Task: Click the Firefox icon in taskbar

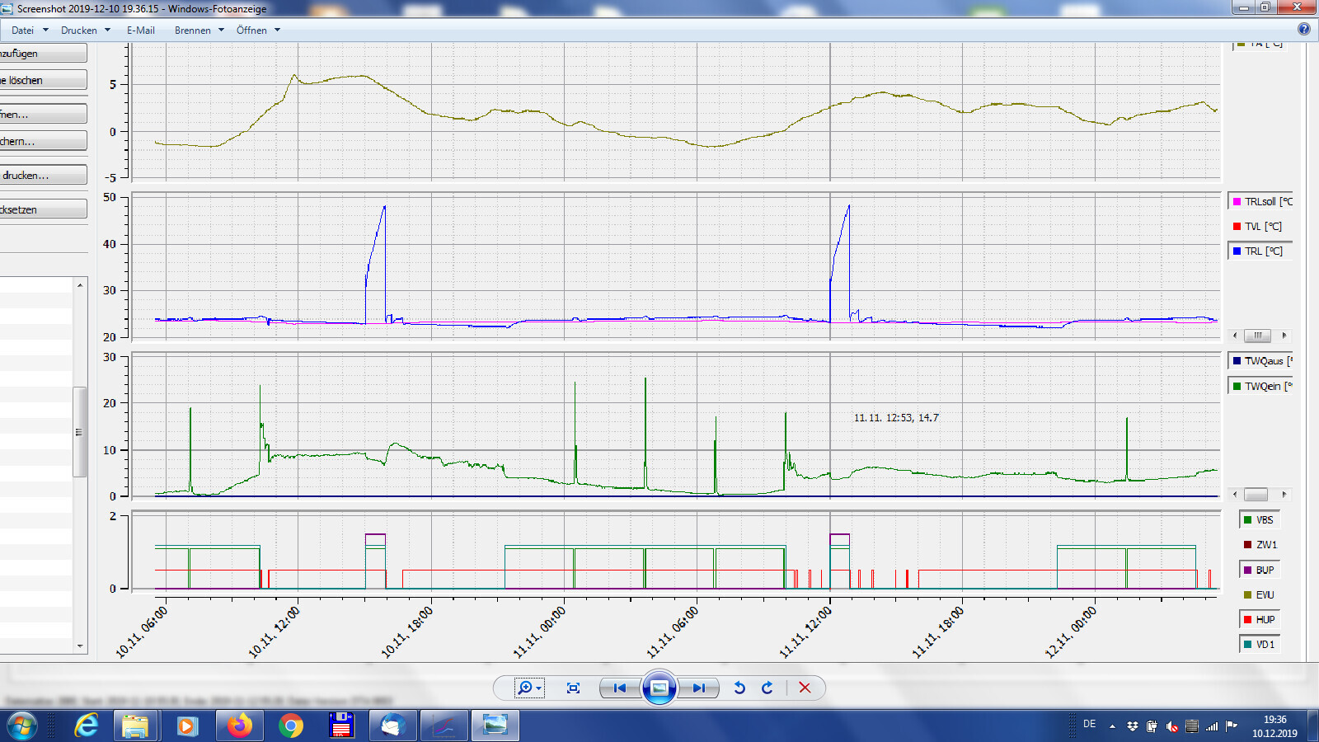Action: (x=240, y=726)
